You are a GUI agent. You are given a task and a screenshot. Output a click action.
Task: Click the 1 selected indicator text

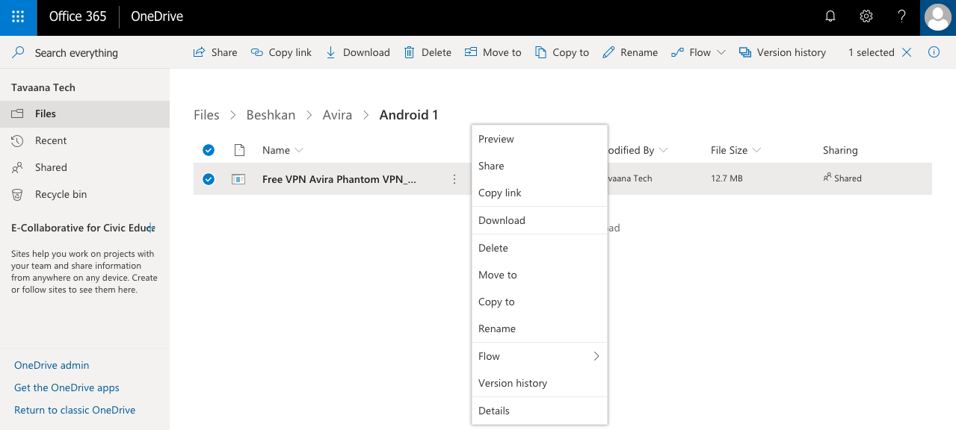coord(872,52)
